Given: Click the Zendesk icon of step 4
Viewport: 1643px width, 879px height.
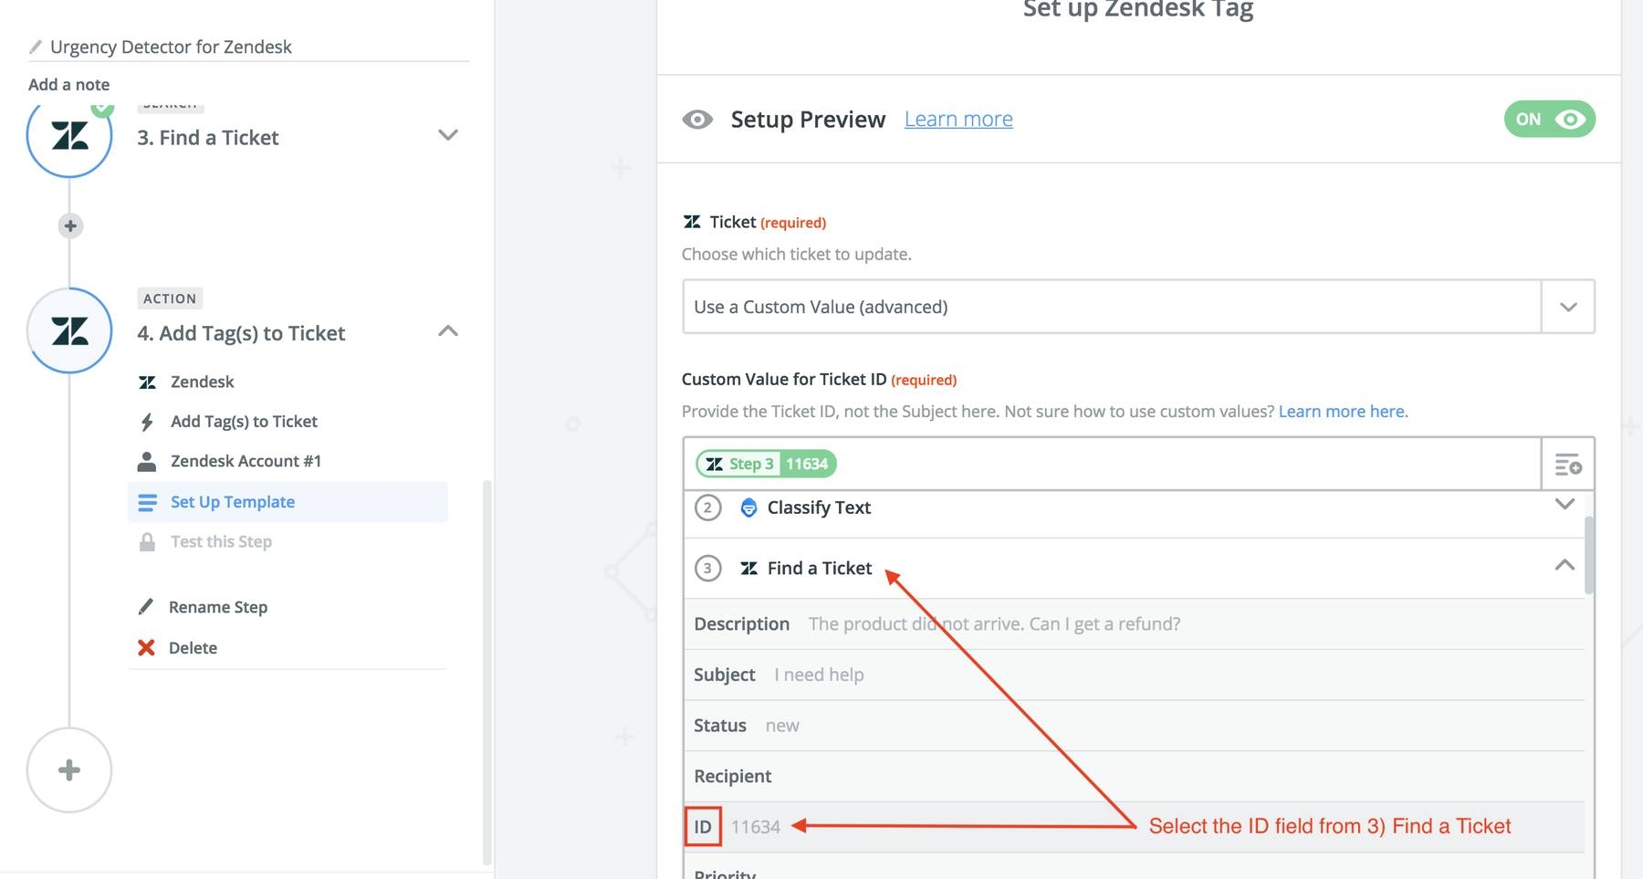Looking at the screenshot, I should point(69,330).
